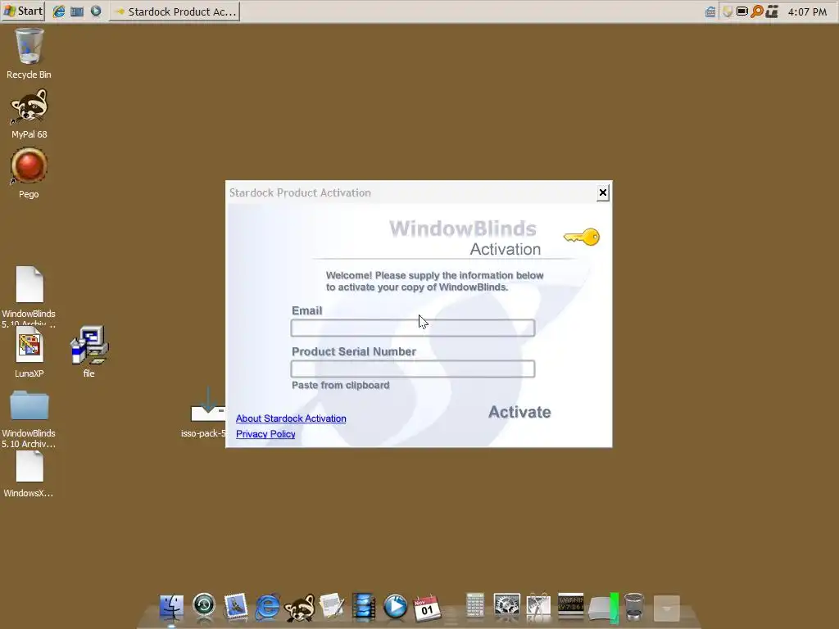This screenshot has width=839, height=629.
Task: Click the notepad and pen dock icon
Action: 332,607
